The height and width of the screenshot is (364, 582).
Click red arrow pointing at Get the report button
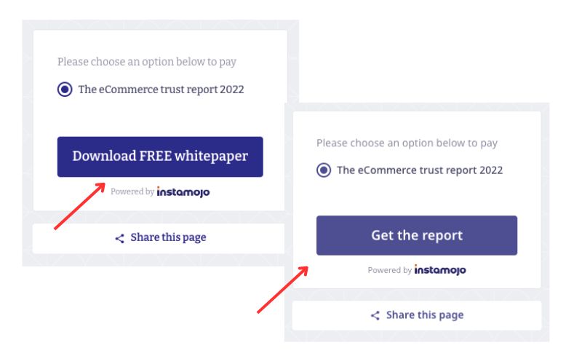[284, 289]
